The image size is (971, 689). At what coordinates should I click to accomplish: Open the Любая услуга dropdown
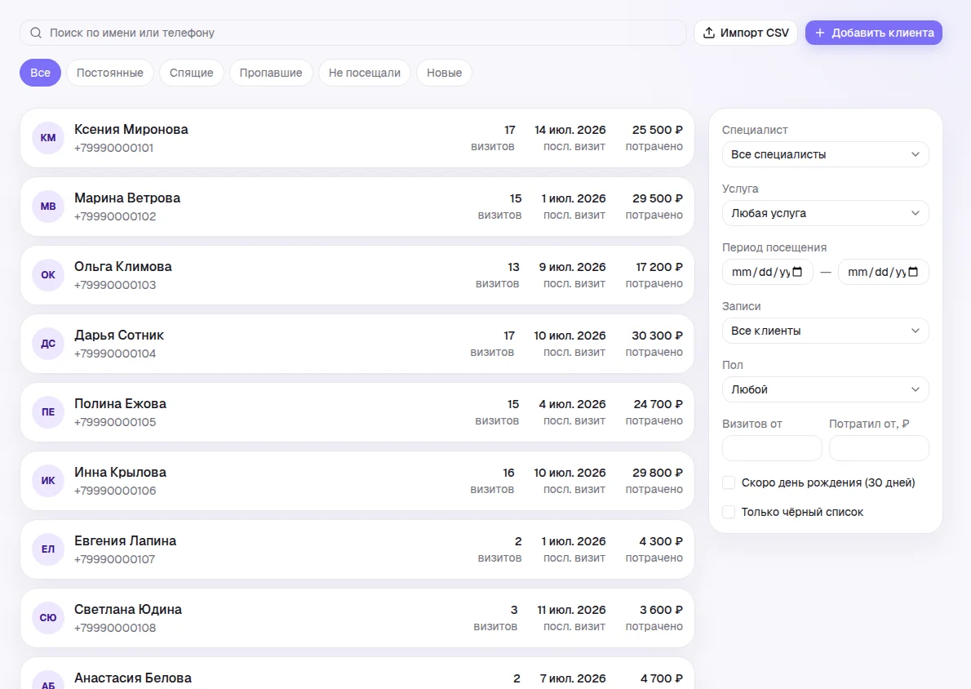[826, 213]
